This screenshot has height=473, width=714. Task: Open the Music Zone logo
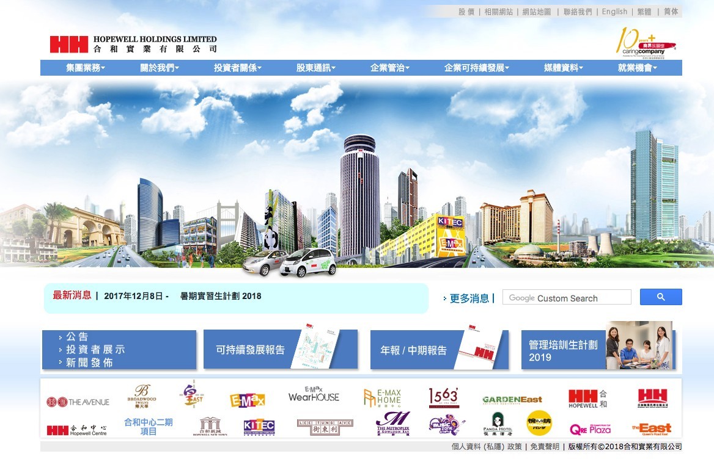click(447, 425)
